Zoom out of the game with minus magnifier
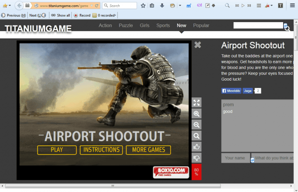 197,125
